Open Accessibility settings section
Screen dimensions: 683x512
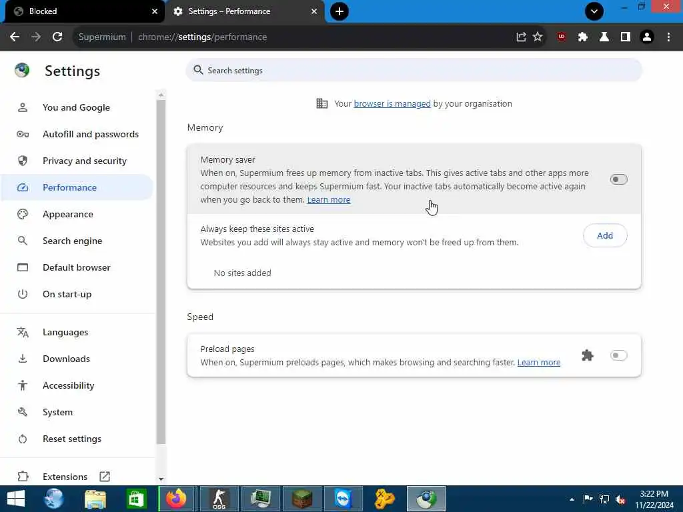(x=77, y=385)
